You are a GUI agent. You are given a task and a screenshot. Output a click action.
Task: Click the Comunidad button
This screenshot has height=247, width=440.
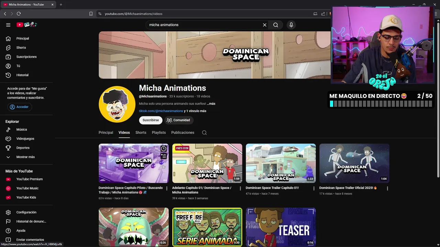[x=178, y=120]
